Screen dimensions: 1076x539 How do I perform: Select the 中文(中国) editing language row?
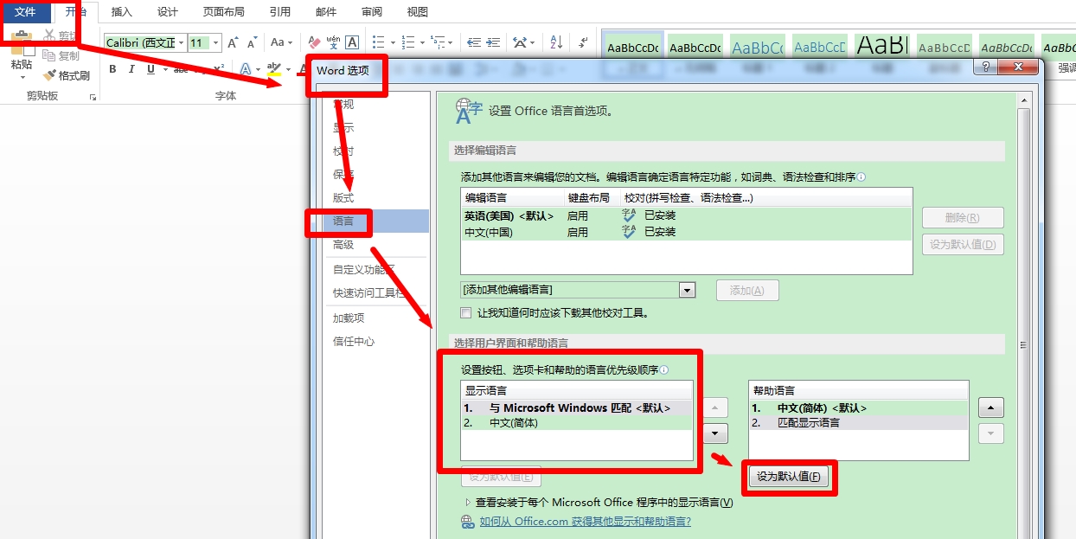687,232
